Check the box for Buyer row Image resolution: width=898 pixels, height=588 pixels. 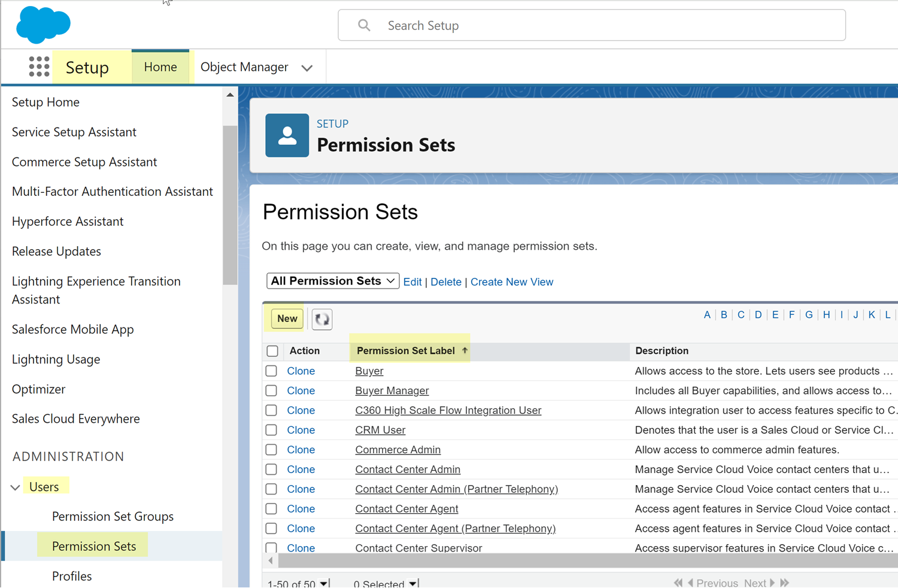click(271, 371)
